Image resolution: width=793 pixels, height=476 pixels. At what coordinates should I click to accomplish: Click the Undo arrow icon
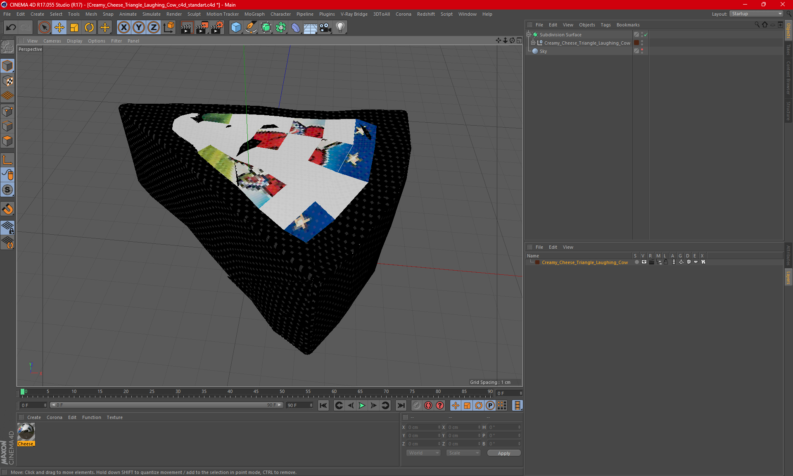click(11, 28)
